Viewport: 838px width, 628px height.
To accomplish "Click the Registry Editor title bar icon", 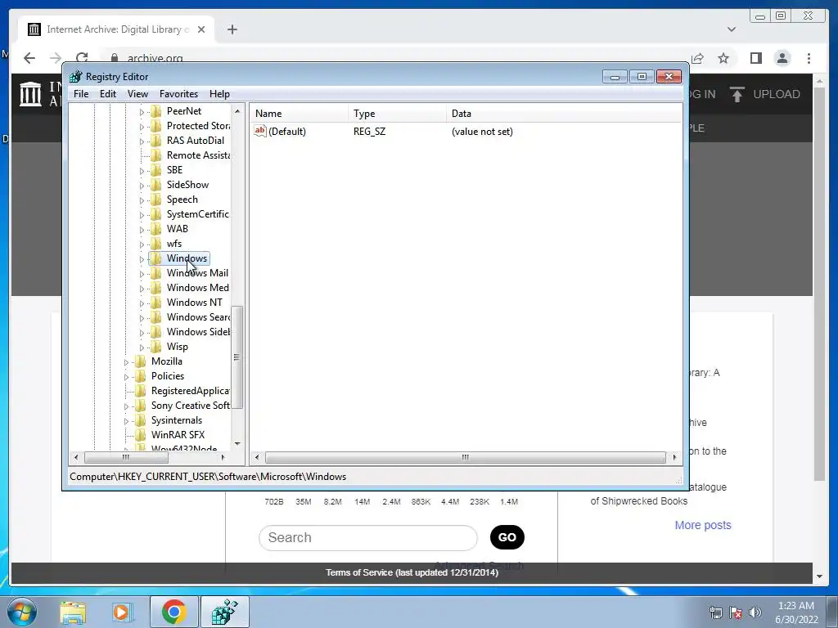I will 76,76.
